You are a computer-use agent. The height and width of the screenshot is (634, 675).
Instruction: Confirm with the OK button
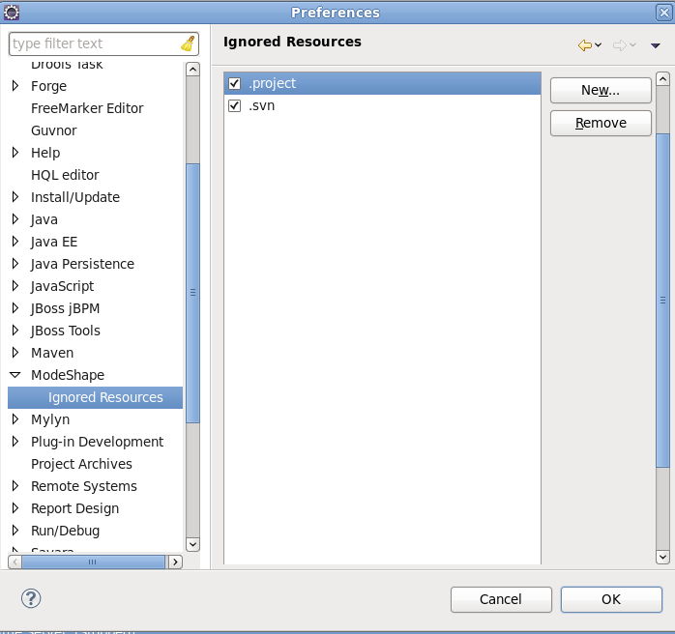click(x=611, y=599)
